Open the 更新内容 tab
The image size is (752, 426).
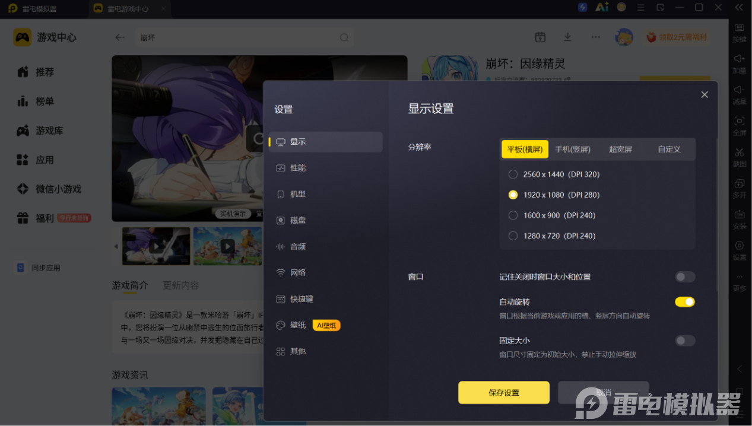[x=181, y=285]
